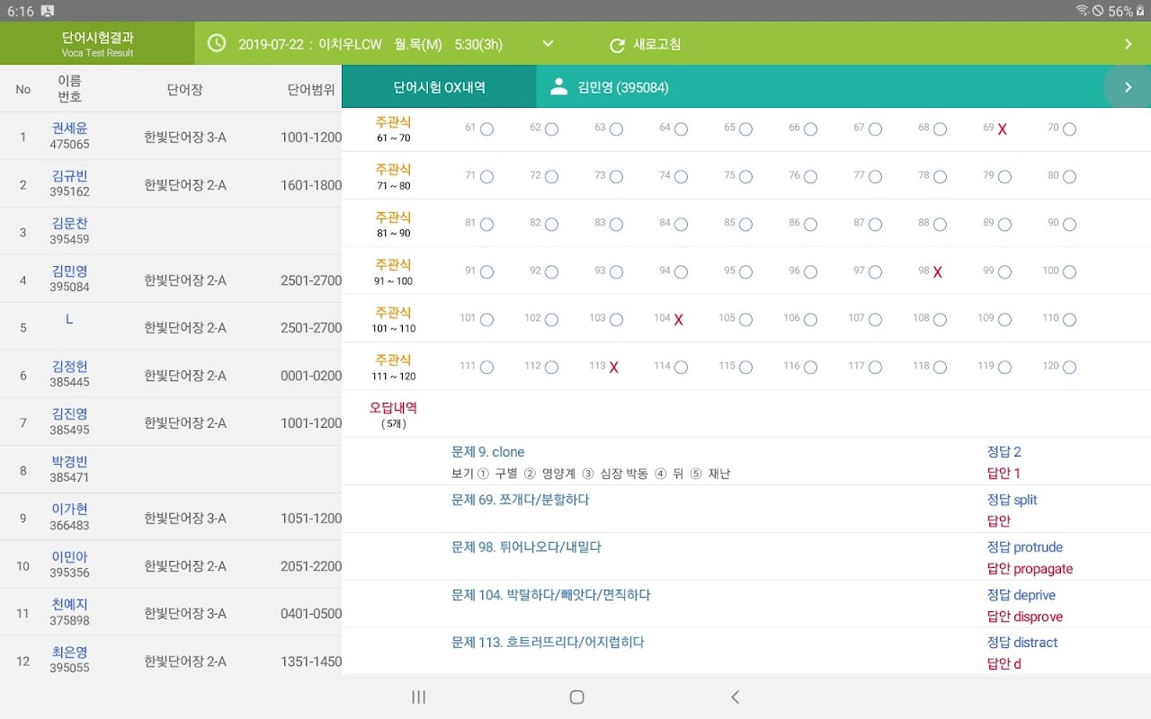Screen dimensions: 1151x719
Task: Tap the Android back navigation button
Action: click(x=735, y=697)
